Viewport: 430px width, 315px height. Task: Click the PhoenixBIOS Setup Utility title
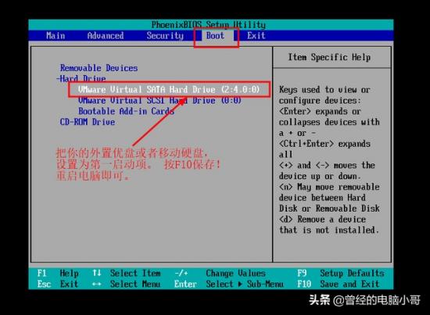pyautogui.click(x=209, y=25)
